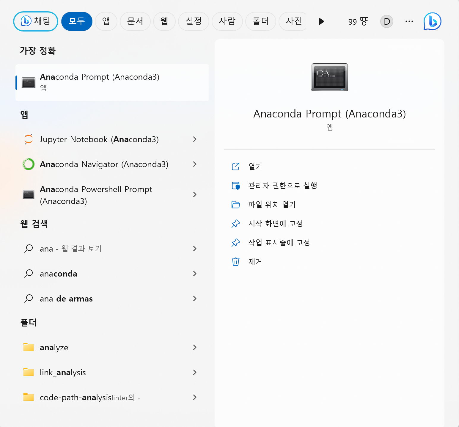Click the large Anaconda Prompt preview icon
The width and height of the screenshot is (459, 427).
point(329,77)
